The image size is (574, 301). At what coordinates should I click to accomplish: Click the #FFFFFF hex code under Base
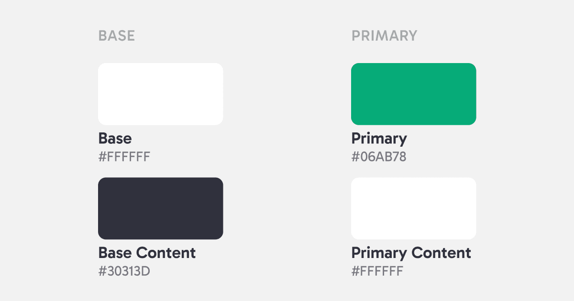click(124, 157)
